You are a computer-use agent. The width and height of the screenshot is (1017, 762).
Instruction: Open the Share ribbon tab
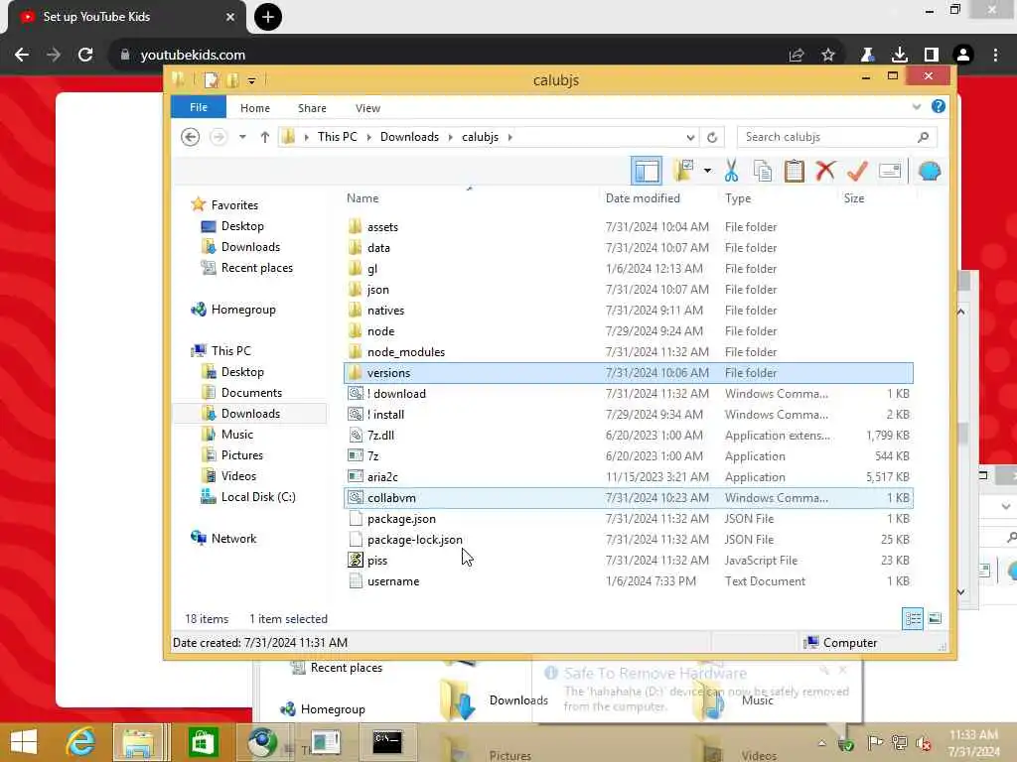[312, 108]
